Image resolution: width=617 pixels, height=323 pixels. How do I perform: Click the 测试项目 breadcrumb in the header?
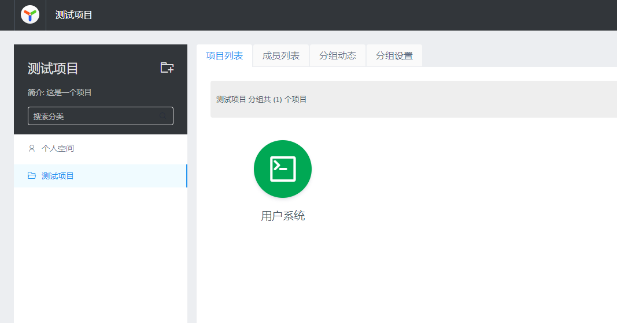pos(73,15)
